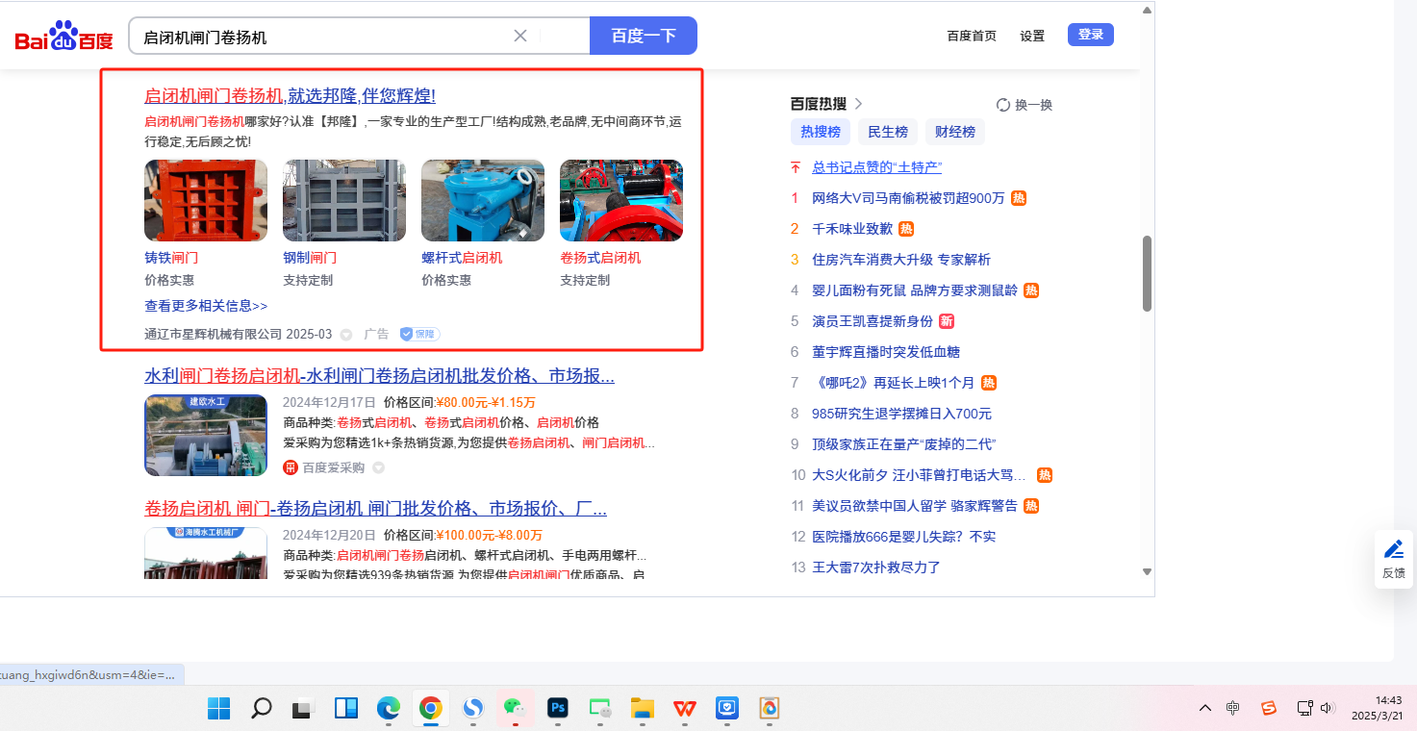This screenshot has width=1417, height=731.
Task: Click the Baidu logo
Action: point(63,37)
